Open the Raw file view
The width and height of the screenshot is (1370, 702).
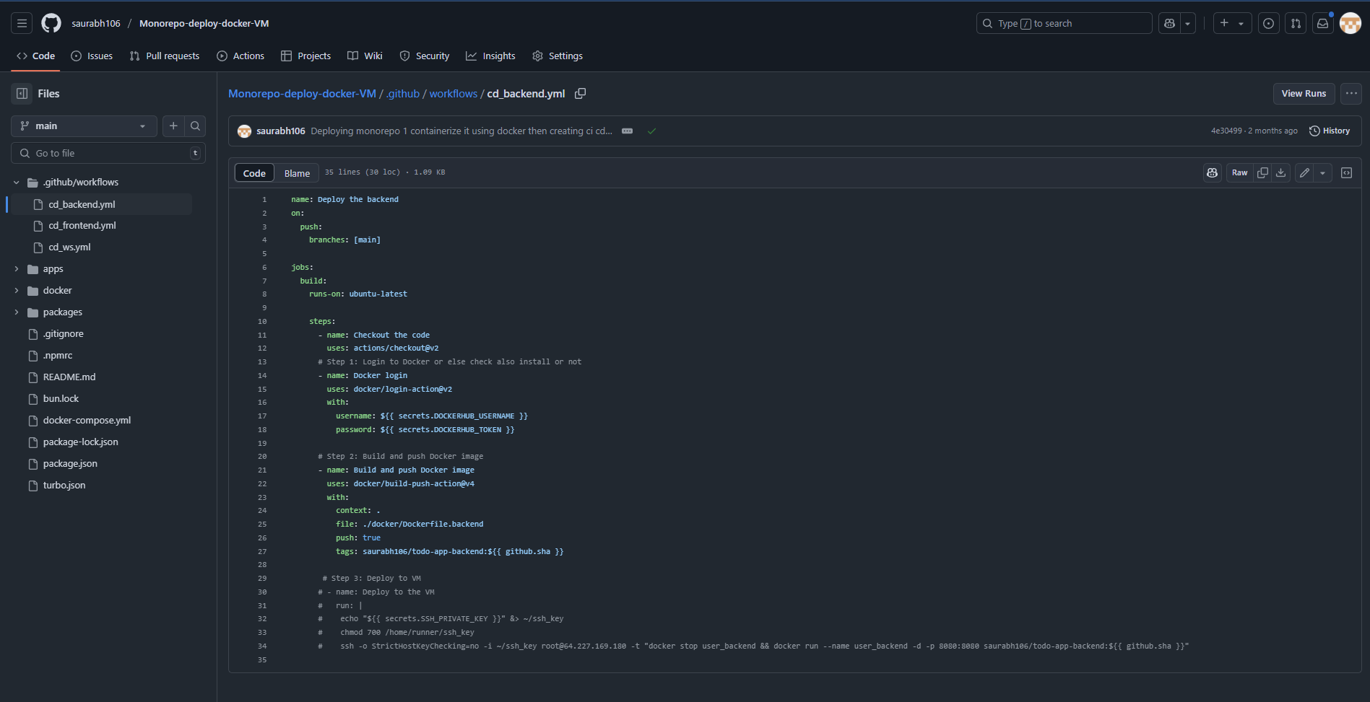(x=1239, y=172)
